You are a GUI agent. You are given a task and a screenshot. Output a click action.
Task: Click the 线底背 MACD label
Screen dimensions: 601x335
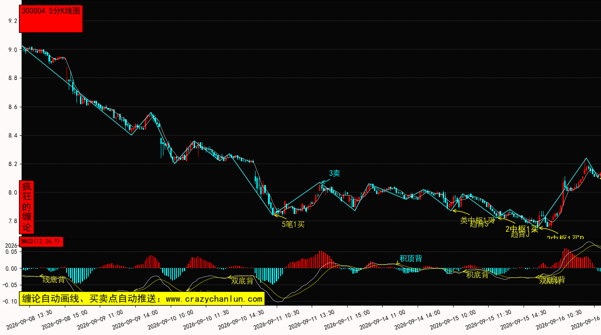pos(54,280)
